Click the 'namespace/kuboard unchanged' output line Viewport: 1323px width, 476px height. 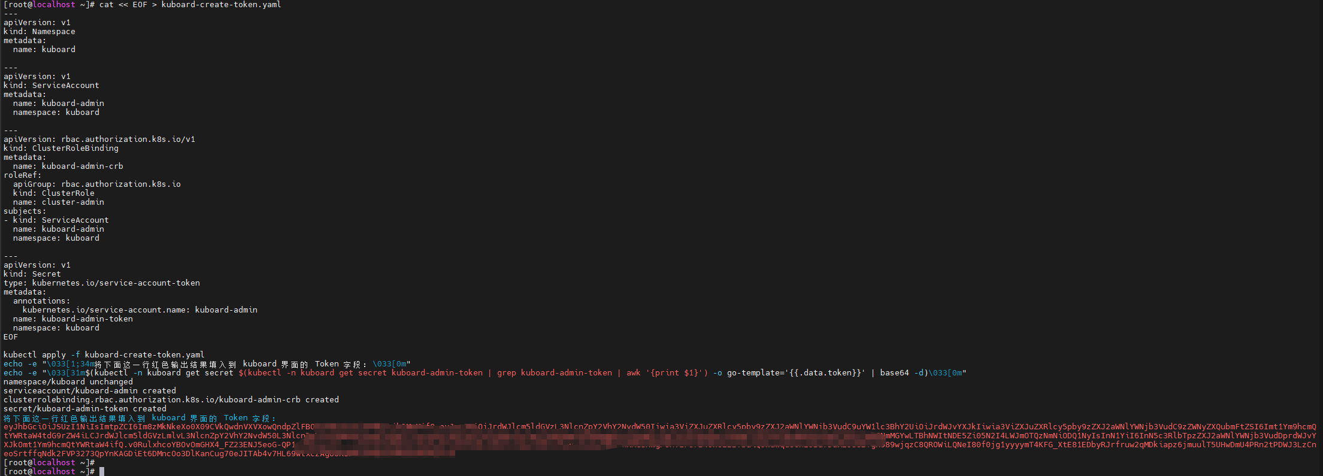(68, 382)
